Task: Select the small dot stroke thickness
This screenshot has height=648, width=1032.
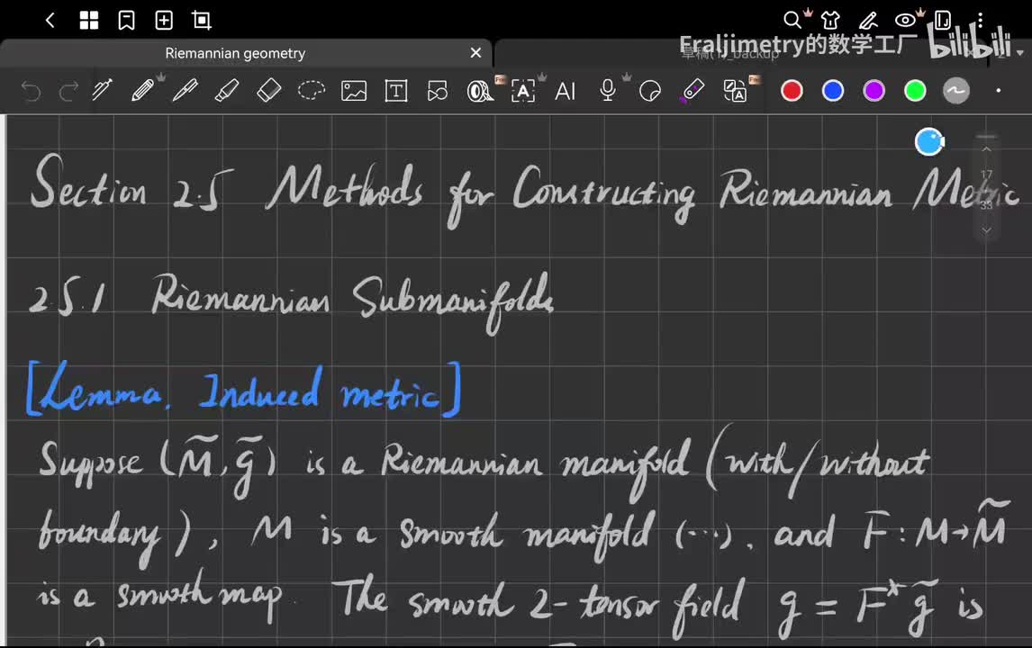Action: tap(999, 91)
